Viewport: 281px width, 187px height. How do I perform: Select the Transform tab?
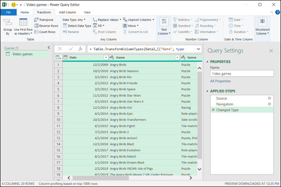44,13
